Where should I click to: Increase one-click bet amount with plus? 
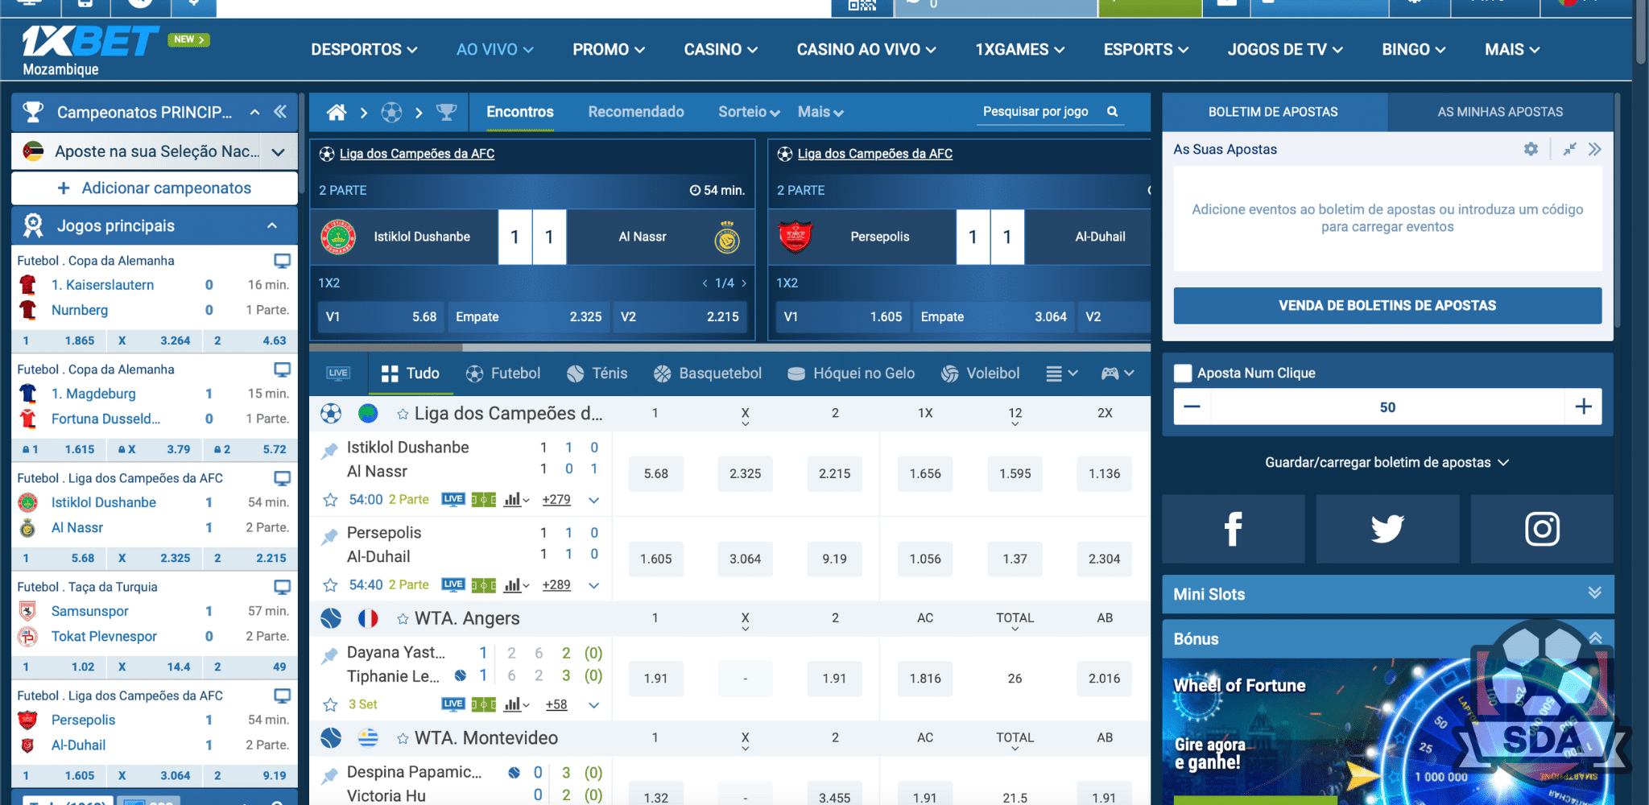(x=1583, y=407)
